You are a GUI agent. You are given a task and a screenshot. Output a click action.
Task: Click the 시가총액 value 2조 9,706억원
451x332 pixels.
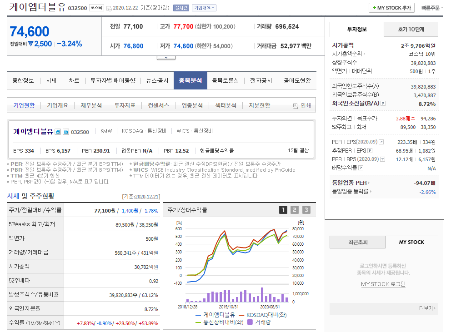tap(418, 45)
